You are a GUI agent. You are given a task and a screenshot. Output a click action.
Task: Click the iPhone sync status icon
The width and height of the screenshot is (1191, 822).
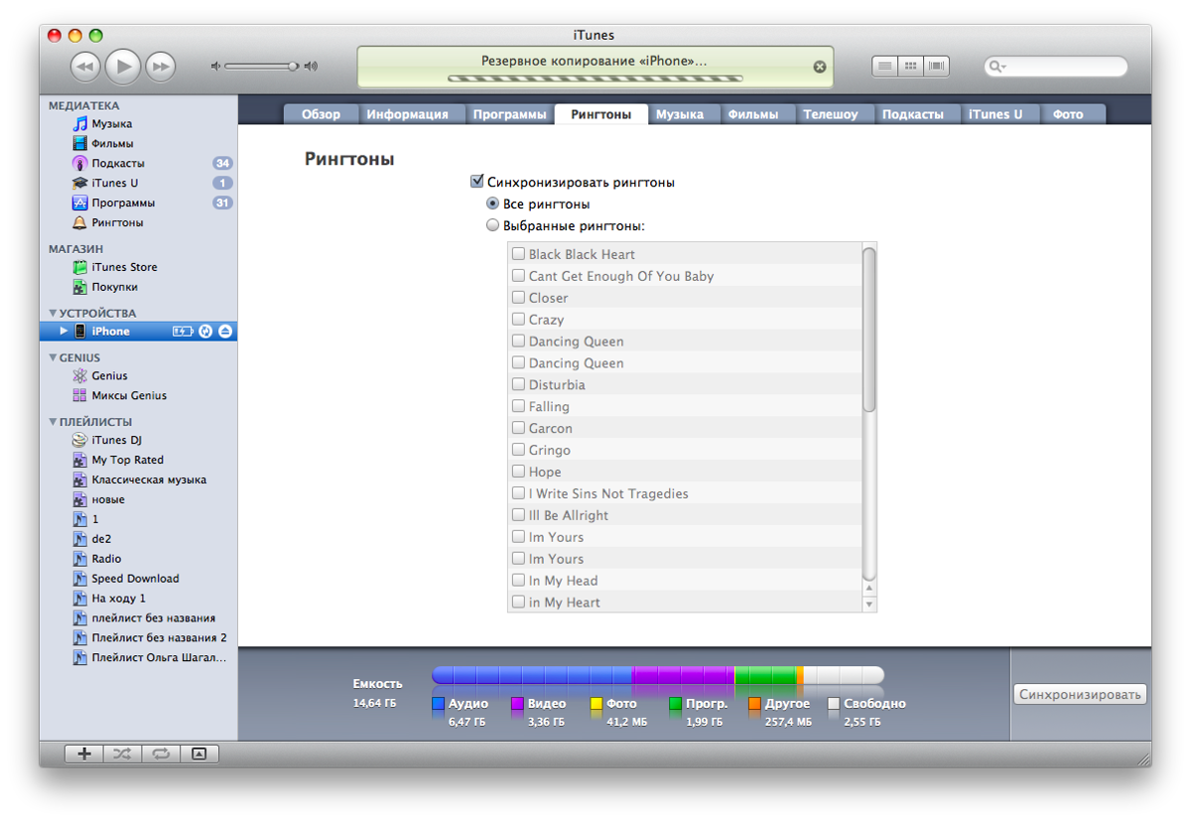(x=205, y=332)
